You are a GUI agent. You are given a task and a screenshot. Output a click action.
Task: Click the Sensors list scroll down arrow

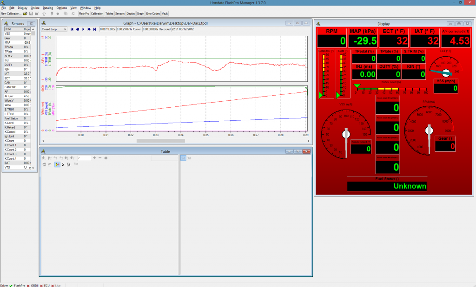coord(33,168)
